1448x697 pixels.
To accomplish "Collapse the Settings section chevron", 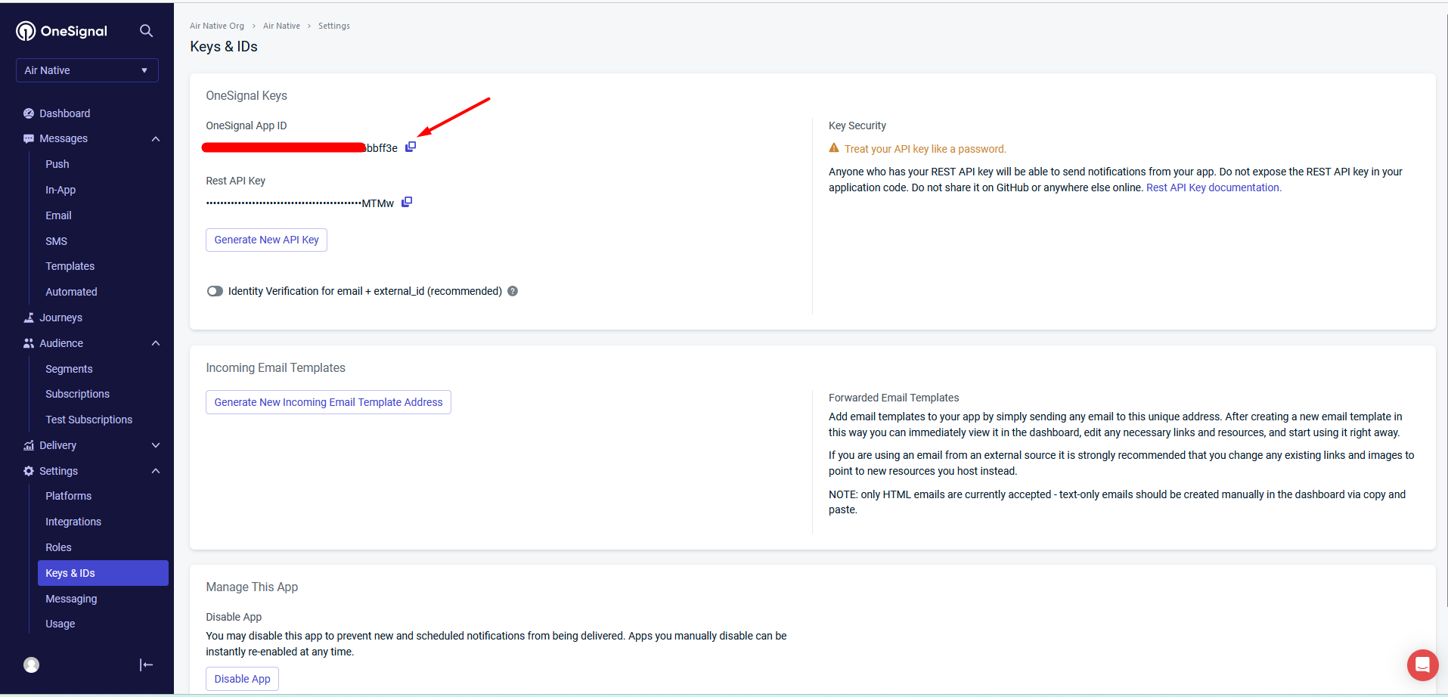I will [x=156, y=471].
